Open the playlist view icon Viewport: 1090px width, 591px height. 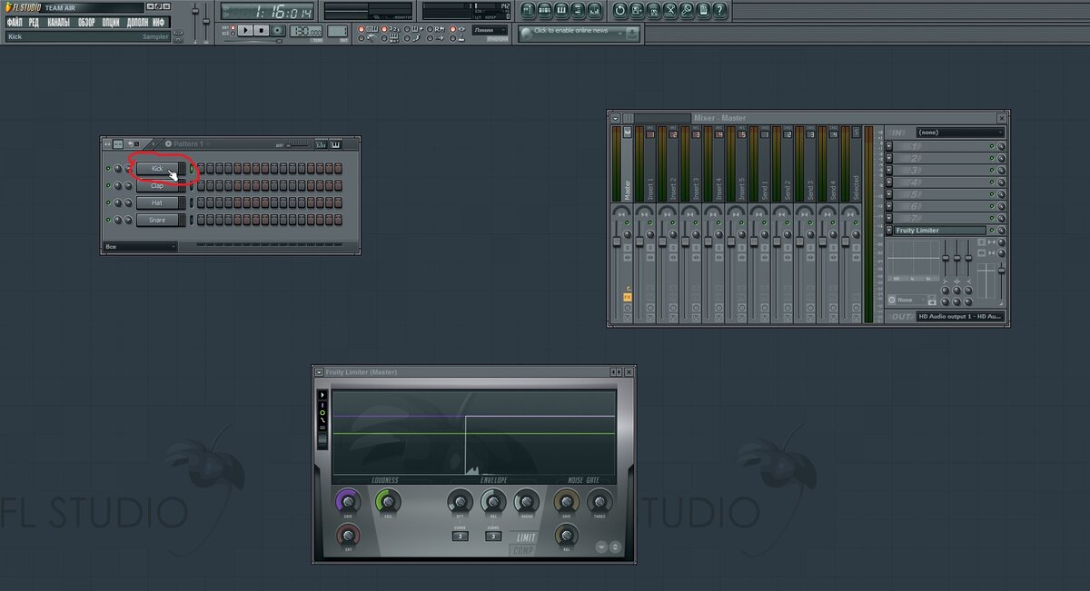point(530,10)
